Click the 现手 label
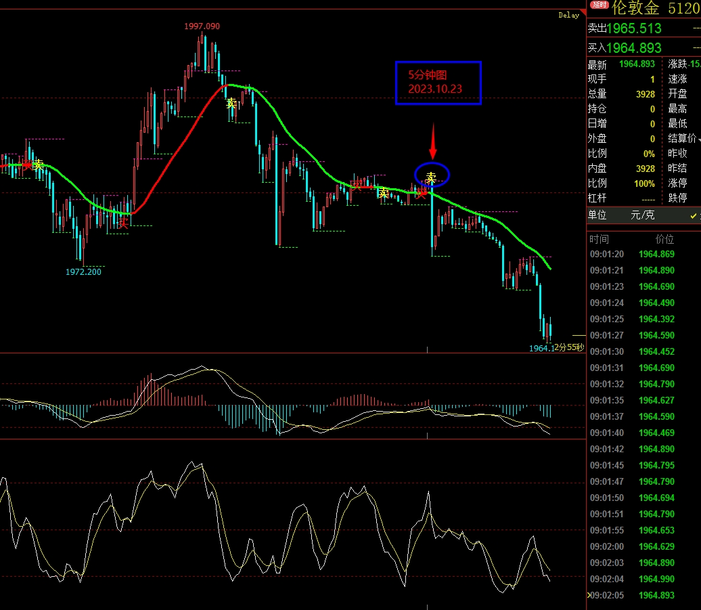The image size is (701, 610). click(597, 79)
